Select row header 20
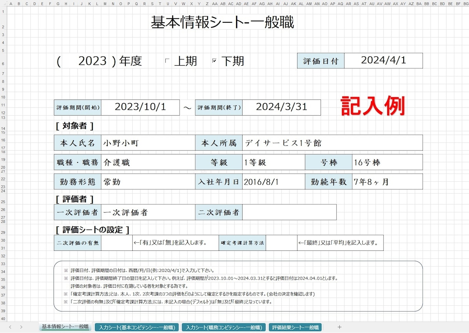The height and width of the screenshot is (333, 469). 3,167
